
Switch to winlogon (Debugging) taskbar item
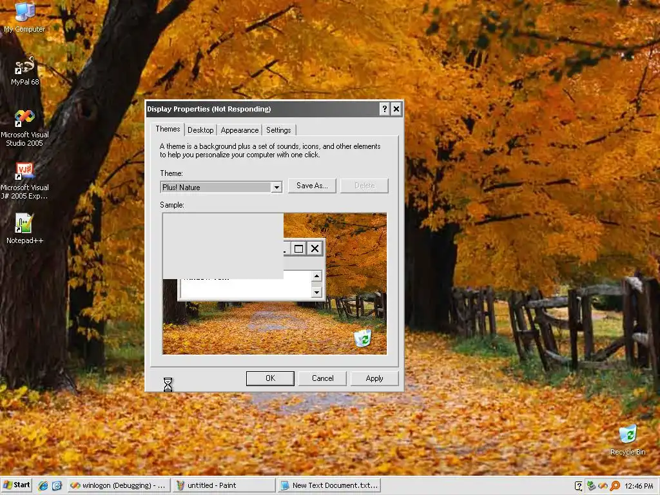[119, 485]
